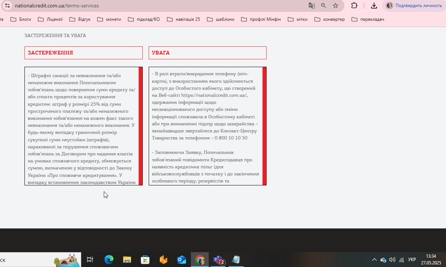Open the clock showing 13:34 27.05.2025
446x267 pixels.
point(431,260)
